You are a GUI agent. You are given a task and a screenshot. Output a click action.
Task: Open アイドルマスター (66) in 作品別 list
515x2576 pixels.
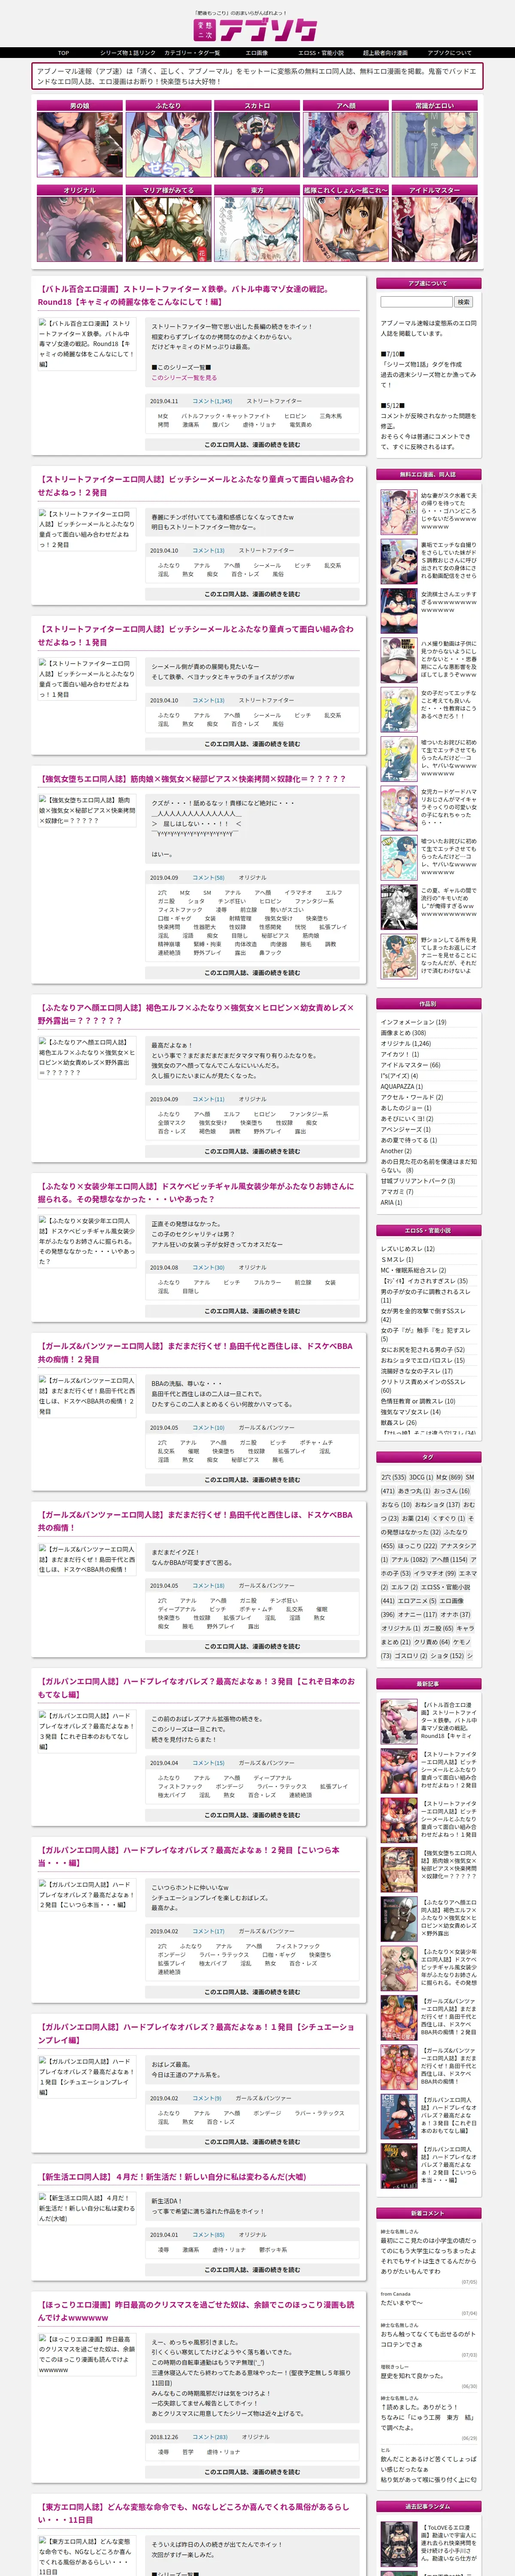(410, 1065)
